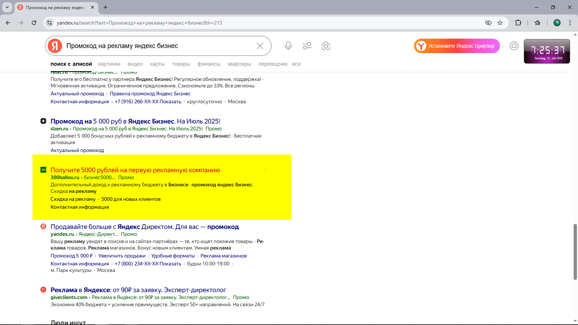Click Актуальный промокод under dzen result

tap(77, 150)
